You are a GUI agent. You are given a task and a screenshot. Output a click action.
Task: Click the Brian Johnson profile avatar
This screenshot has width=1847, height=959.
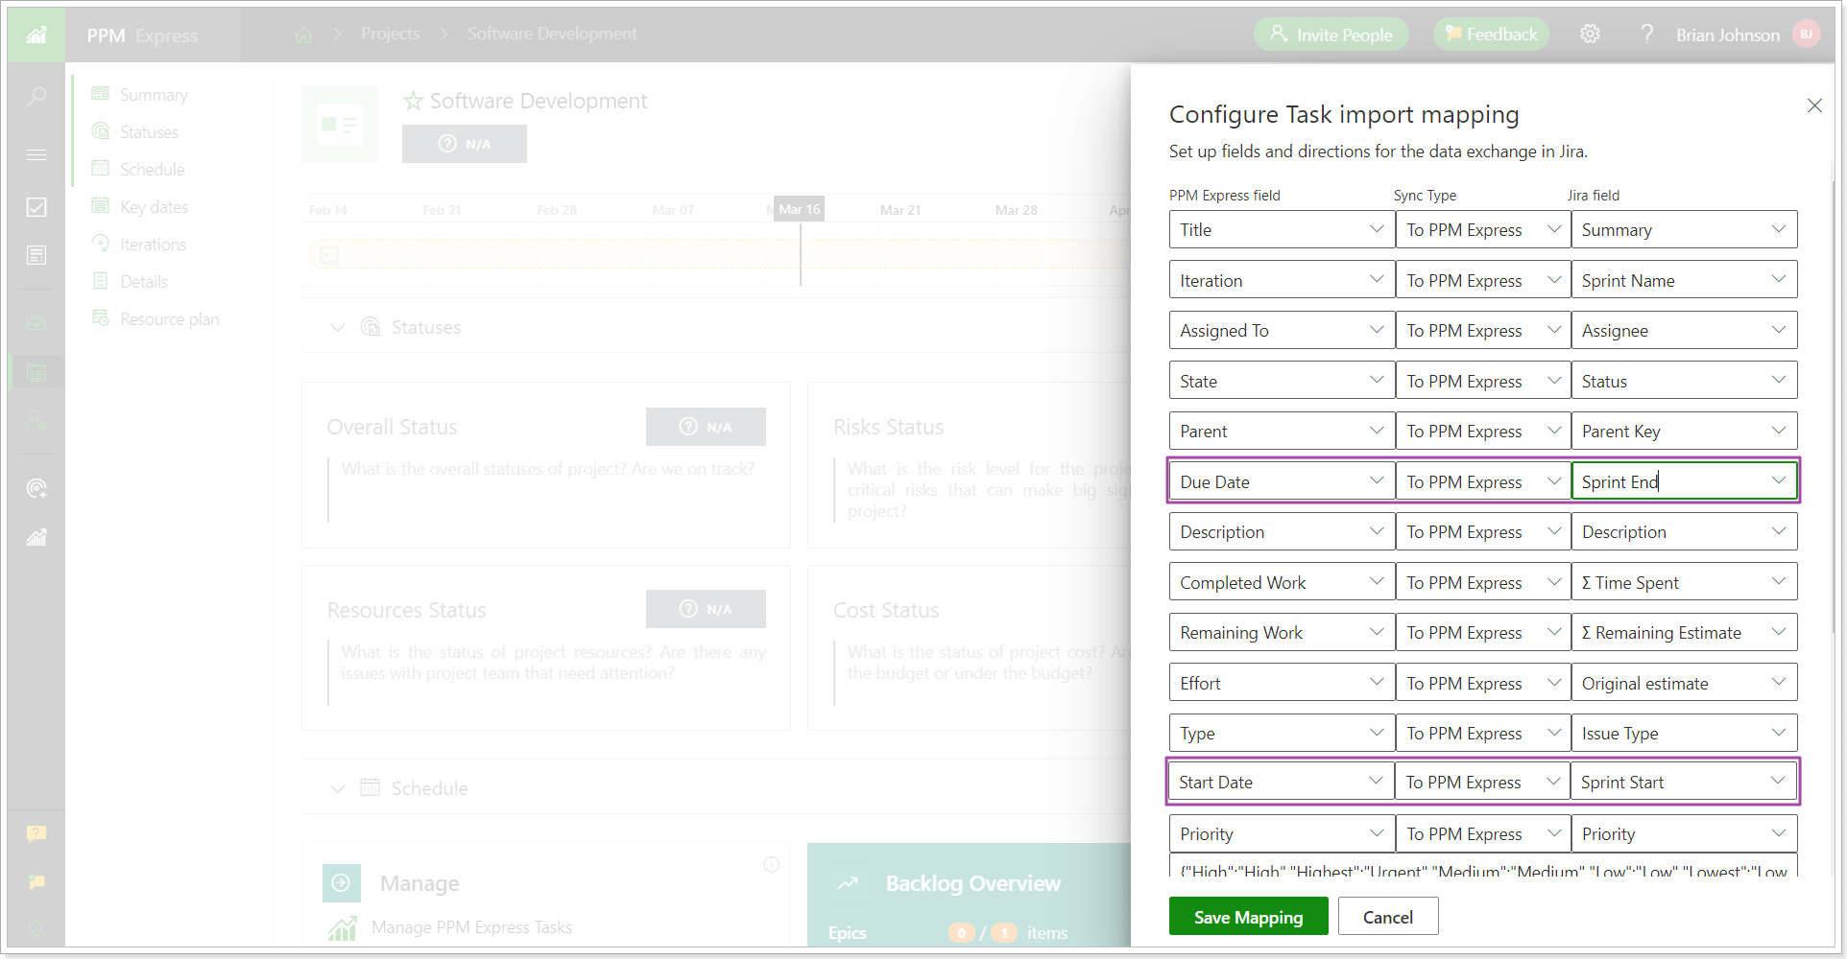[1806, 34]
